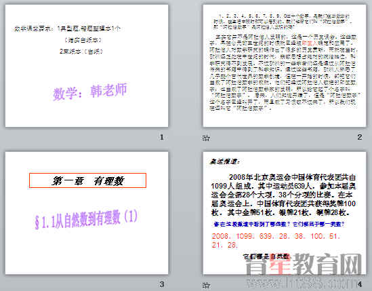Select slide 4 thumbnail about 2008 Olympics
The width and height of the screenshot is (372, 291).
(285, 213)
